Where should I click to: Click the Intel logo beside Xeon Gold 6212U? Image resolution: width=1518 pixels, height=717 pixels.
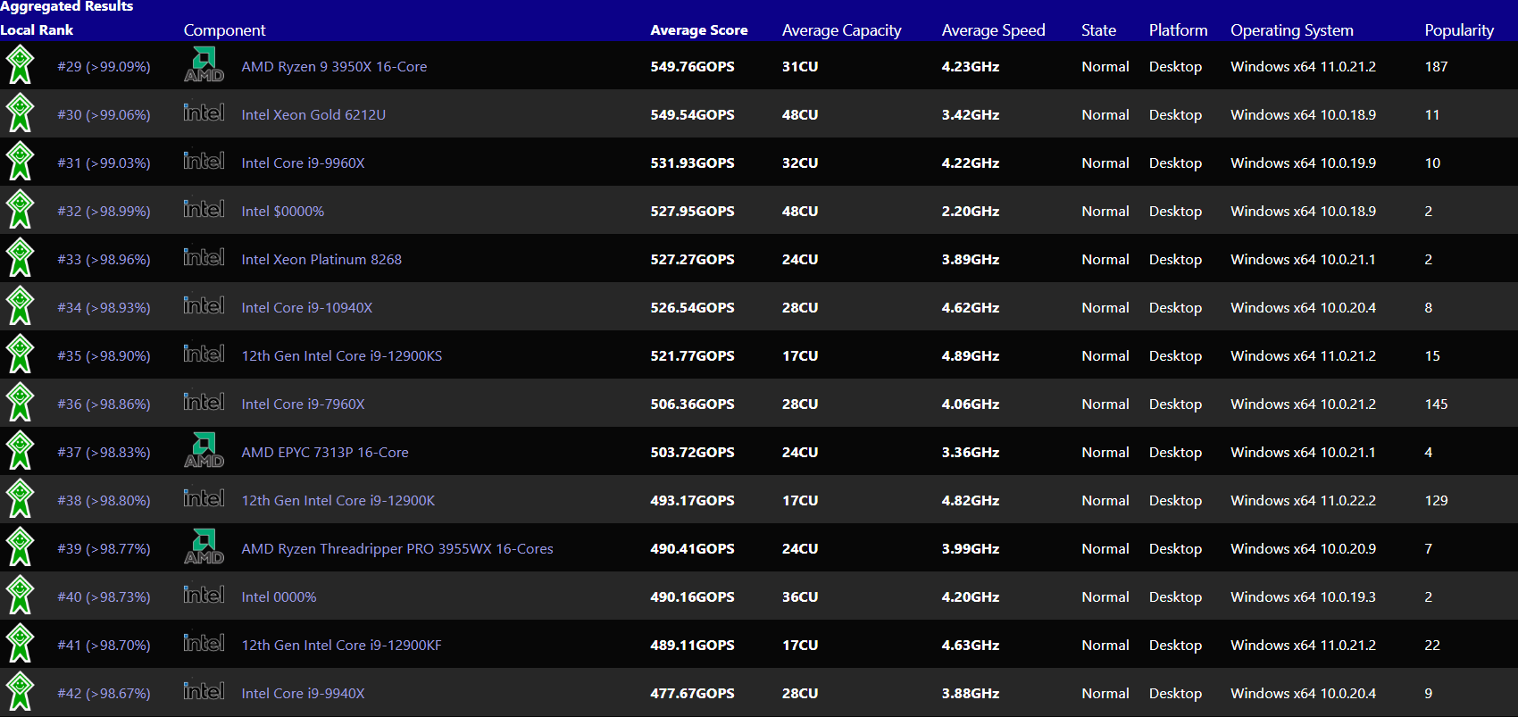point(204,113)
